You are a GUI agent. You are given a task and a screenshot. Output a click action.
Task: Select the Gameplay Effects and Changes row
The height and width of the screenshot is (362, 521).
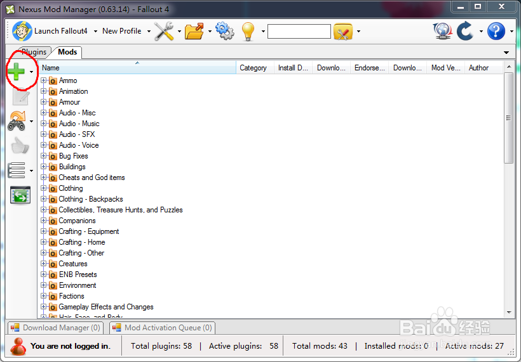tap(106, 307)
